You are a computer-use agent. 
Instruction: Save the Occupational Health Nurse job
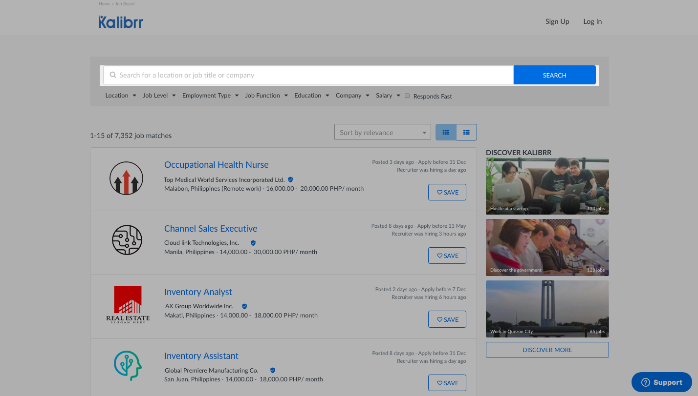point(447,192)
